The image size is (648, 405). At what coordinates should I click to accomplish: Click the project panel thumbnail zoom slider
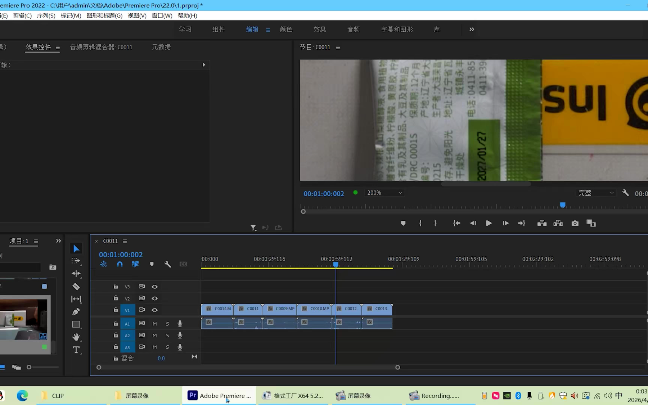click(x=29, y=367)
